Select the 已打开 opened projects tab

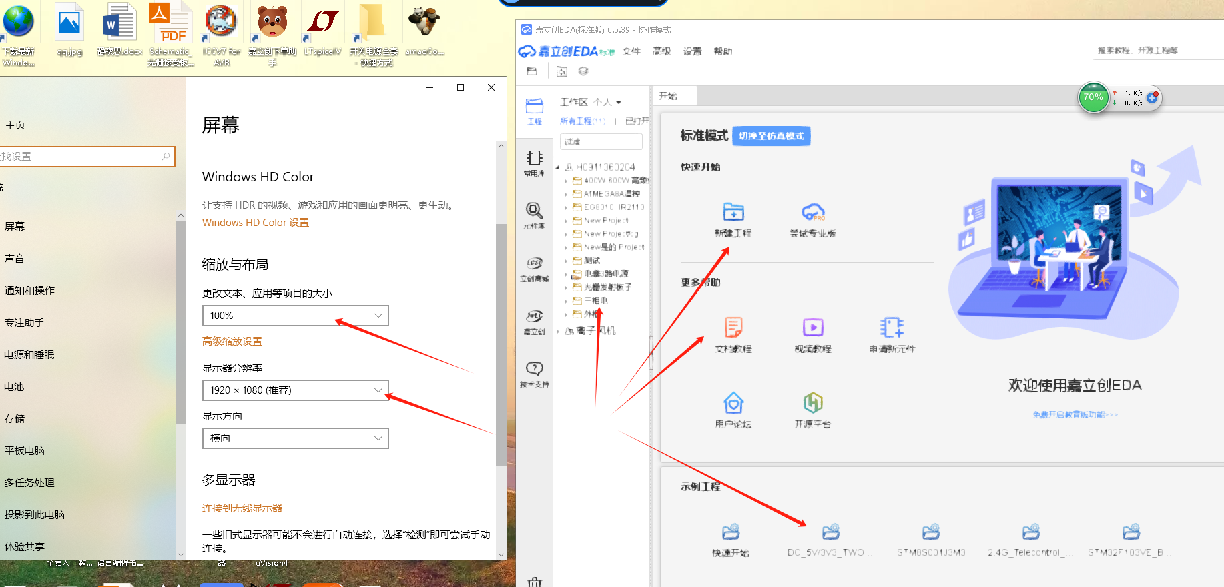(637, 121)
